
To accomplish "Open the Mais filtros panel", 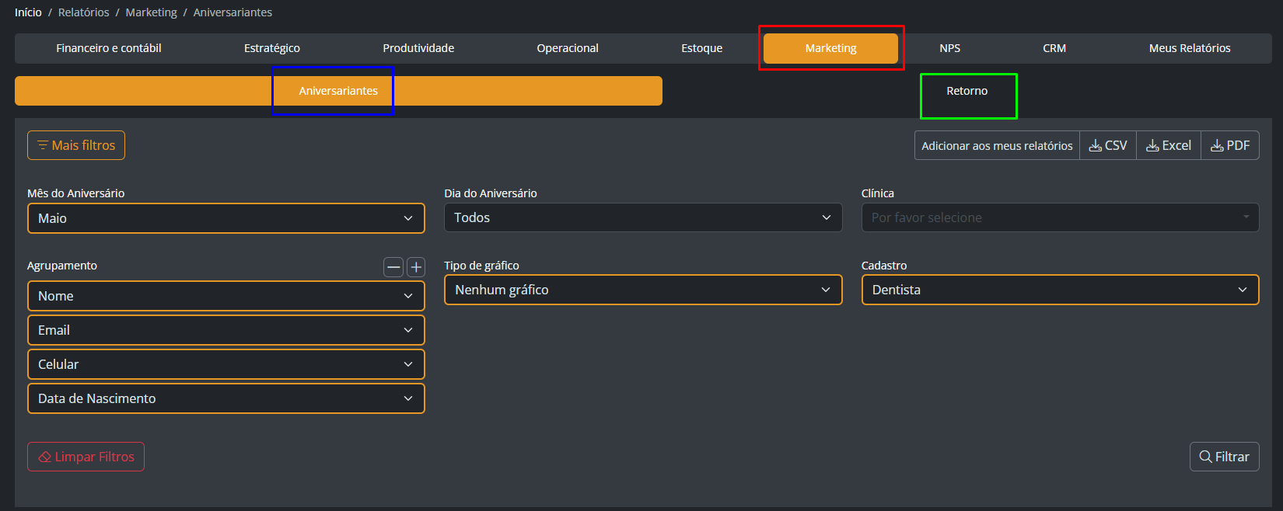I will tap(76, 145).
